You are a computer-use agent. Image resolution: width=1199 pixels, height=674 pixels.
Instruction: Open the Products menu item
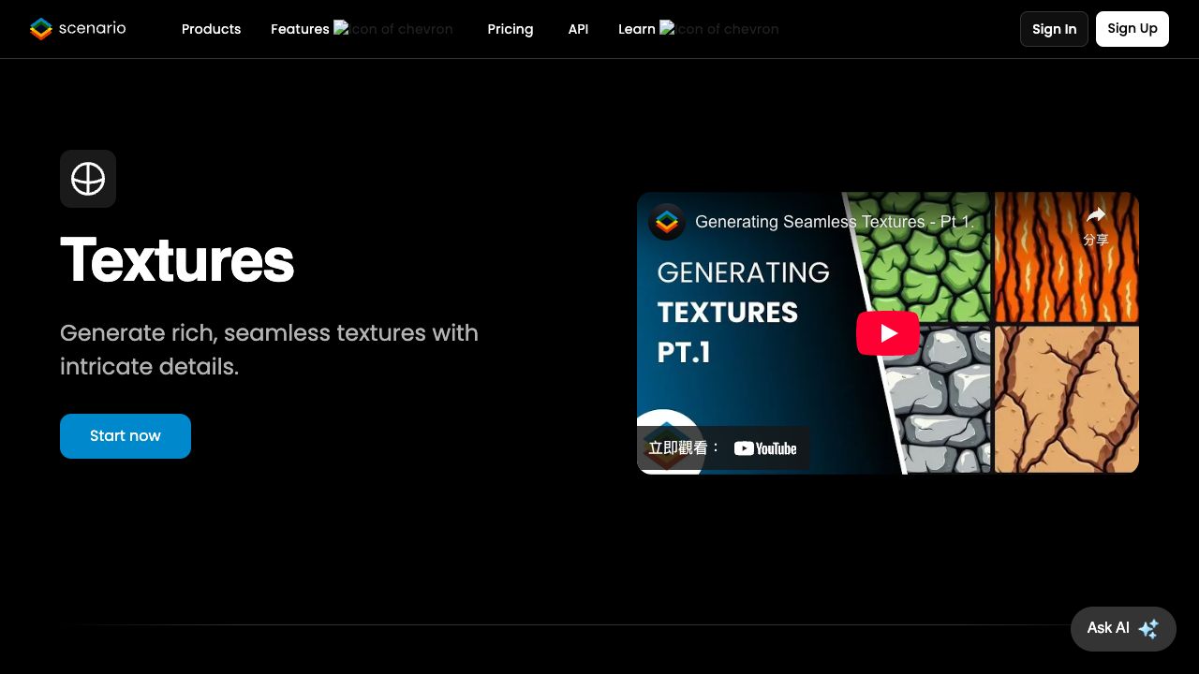[x=211, y=29]
